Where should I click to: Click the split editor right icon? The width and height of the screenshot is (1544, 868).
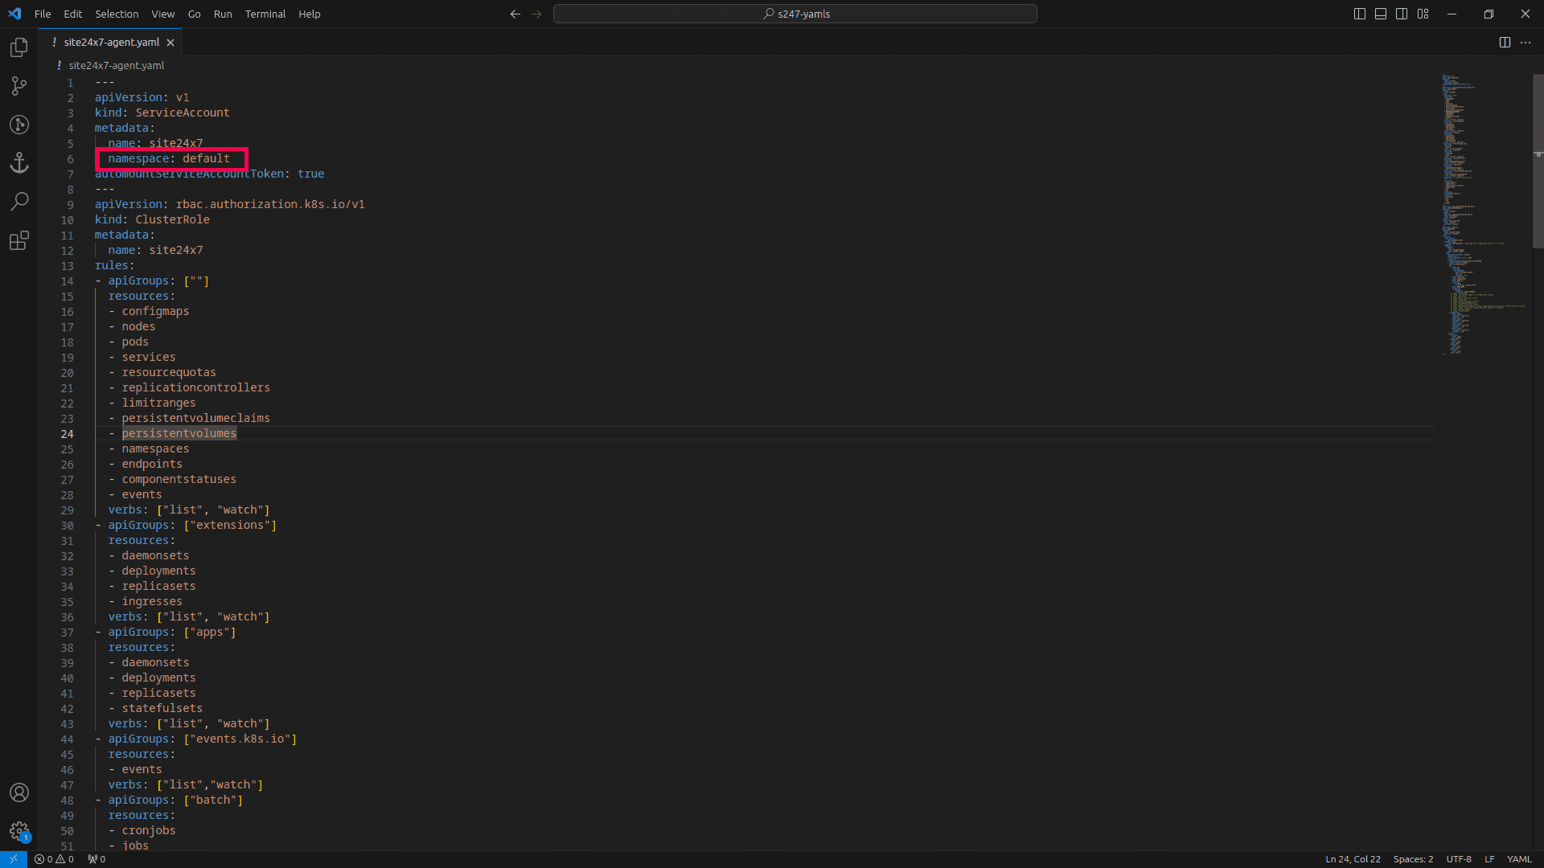coord(1505,43)
